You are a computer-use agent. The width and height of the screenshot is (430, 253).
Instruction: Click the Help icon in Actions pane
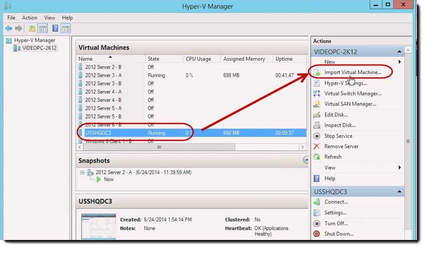pyautogui.click(x=317, y=178)
